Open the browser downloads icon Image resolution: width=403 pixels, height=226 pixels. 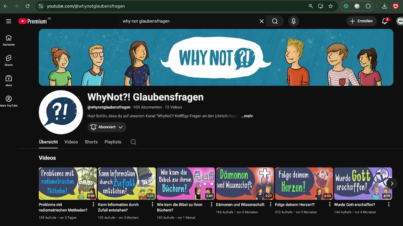[385, 6]
